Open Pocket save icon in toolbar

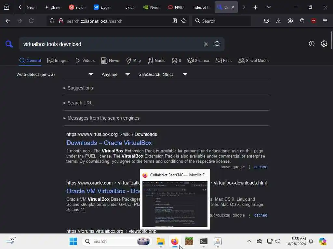coord(267,21)
